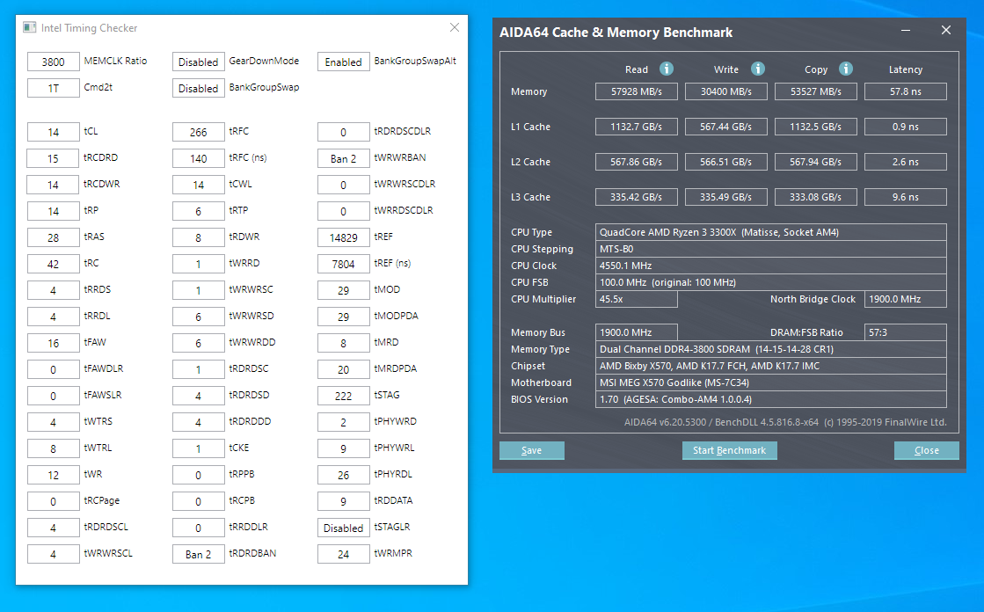Click the tWTRL value 8
The width and height of the screenshot is (984, 612).
[54, 448]
